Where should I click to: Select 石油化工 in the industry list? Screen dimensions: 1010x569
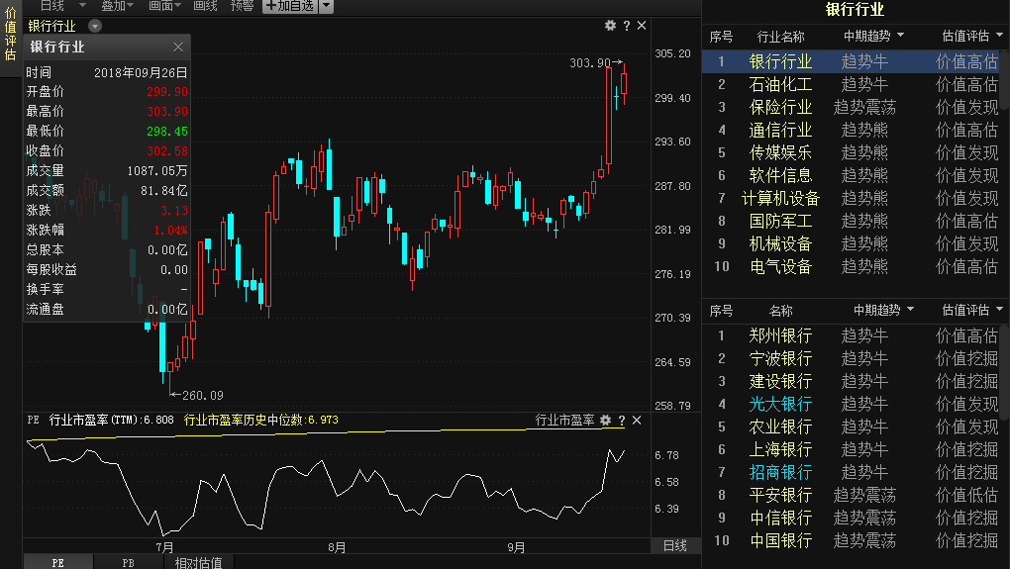(x=780, y=84)
